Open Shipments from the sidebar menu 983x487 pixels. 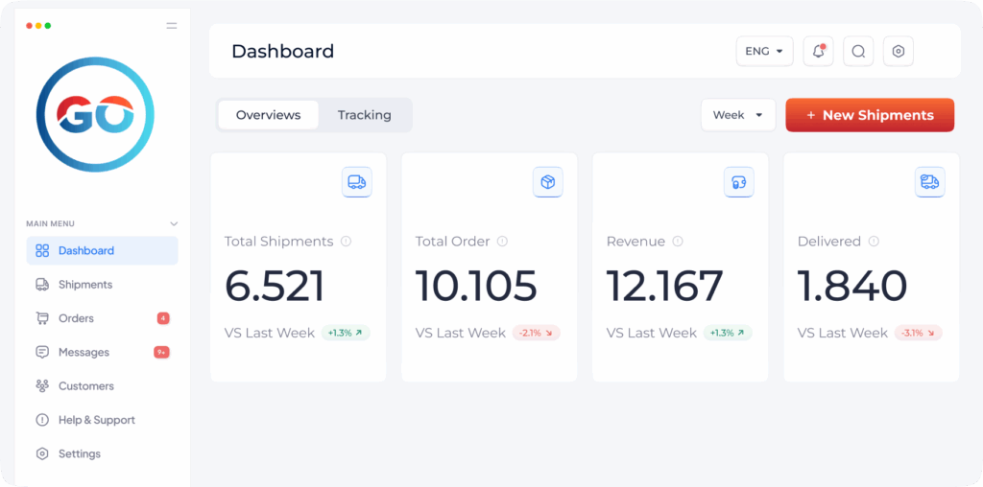click(x=85, y=285)
